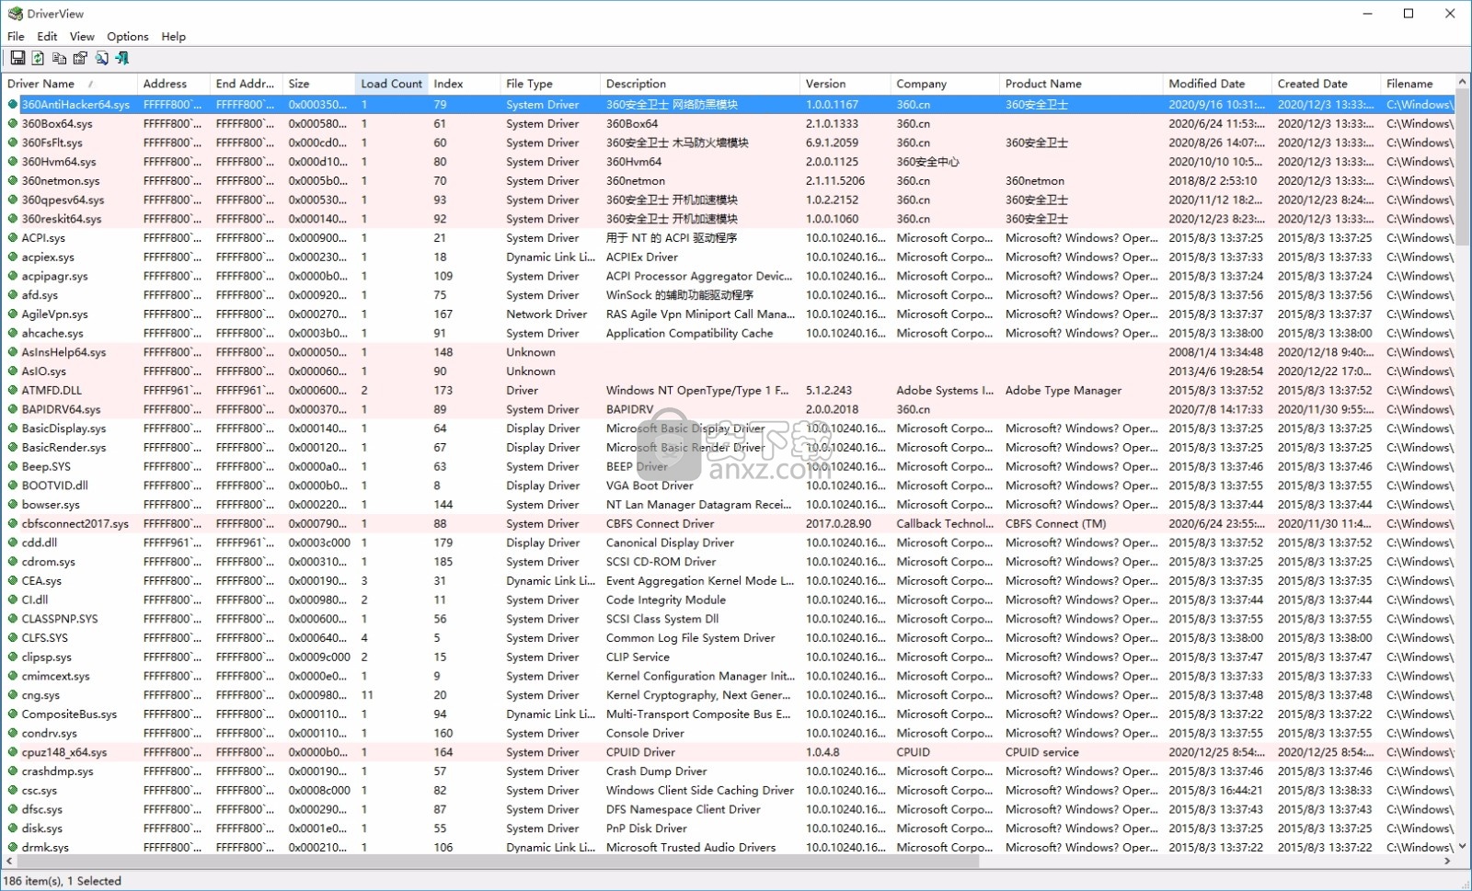Sort by the Version column header
The height and width of the screenshot is (891, 1472).
click(x=846, y=84)
